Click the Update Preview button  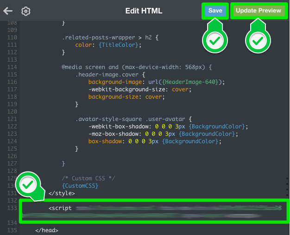tap(258, 11)
